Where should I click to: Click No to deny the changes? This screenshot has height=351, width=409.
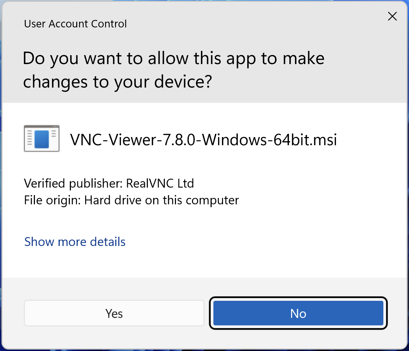pyautogui.click(x=298, y=313)
